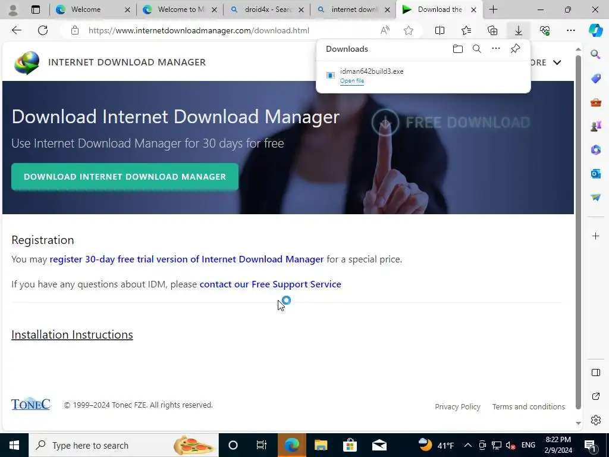Show hidden system tray icons

click(468, 445)
